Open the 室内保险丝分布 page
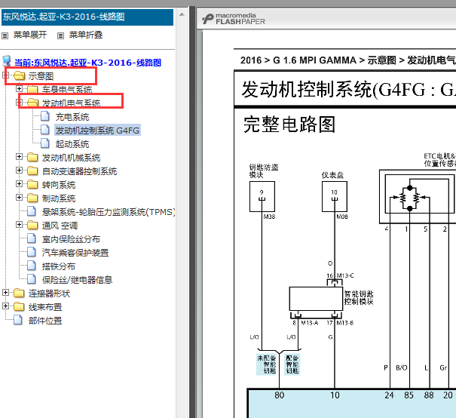 coord(72,239)
